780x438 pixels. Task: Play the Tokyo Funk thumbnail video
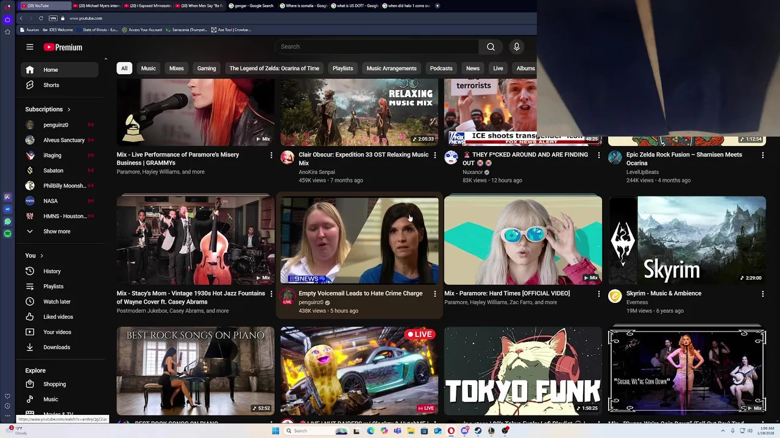523,370
